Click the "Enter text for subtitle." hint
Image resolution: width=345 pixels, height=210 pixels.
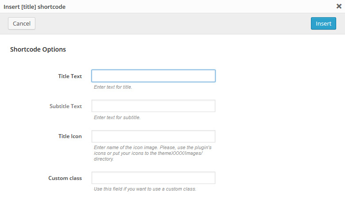click(117, 117)
